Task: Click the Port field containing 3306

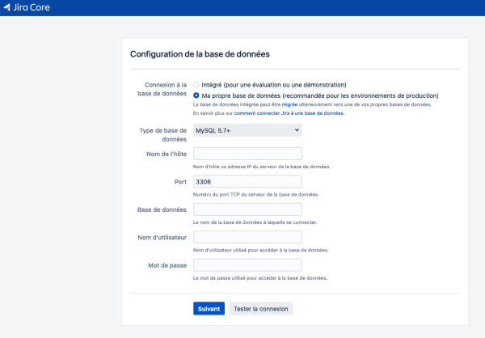Action: (x=247, y=182)
